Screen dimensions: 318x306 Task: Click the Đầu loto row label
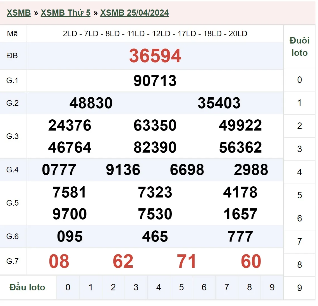(x=27, y=287)
